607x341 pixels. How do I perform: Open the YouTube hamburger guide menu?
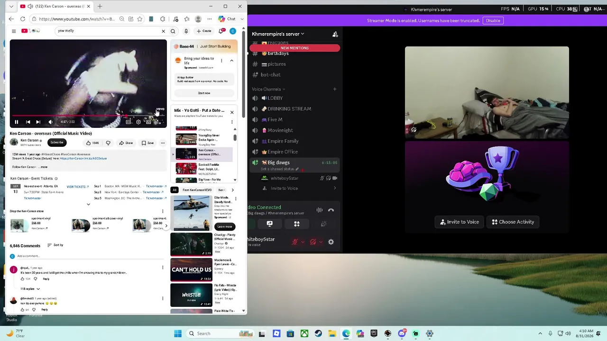click(14, 31)
